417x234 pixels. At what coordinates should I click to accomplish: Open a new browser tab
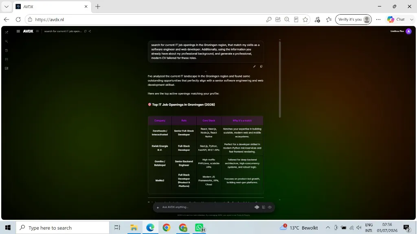pos(98,6)
